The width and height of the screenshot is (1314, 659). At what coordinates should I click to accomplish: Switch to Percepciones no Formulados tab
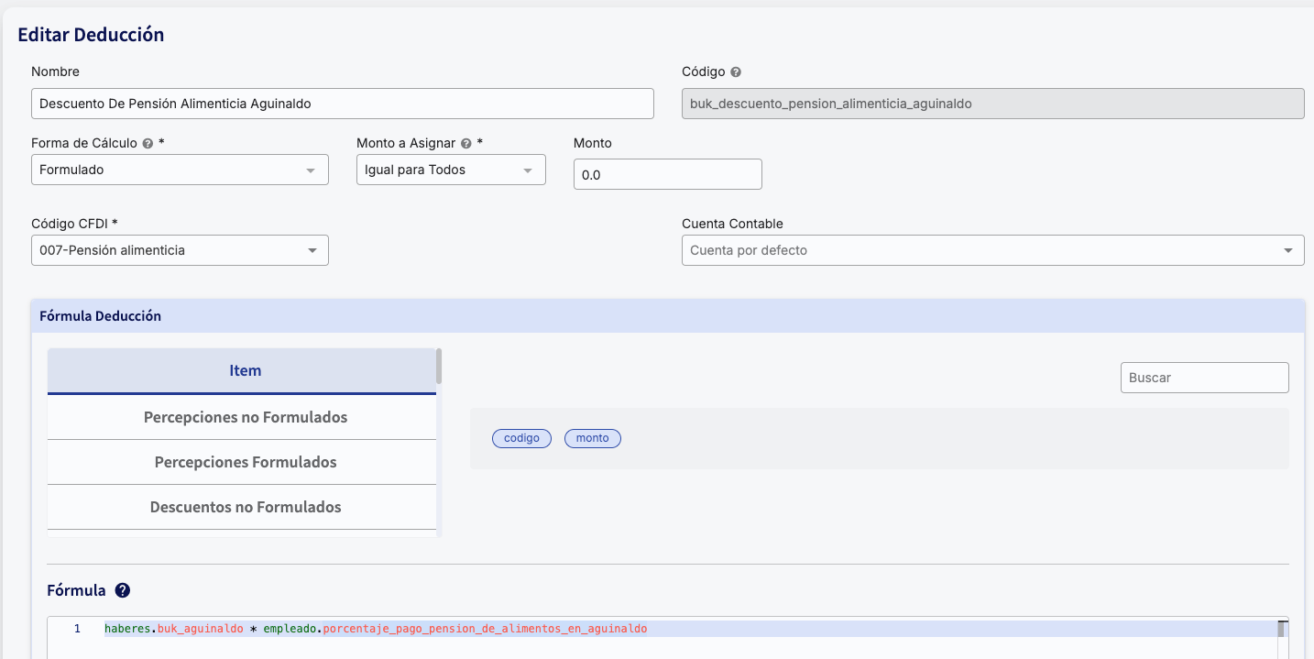coord(245,417)
